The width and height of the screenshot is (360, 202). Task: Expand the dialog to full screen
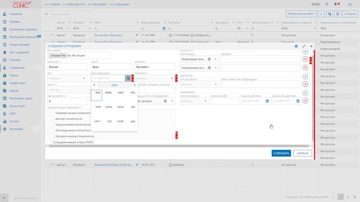[x=304, y=46]
